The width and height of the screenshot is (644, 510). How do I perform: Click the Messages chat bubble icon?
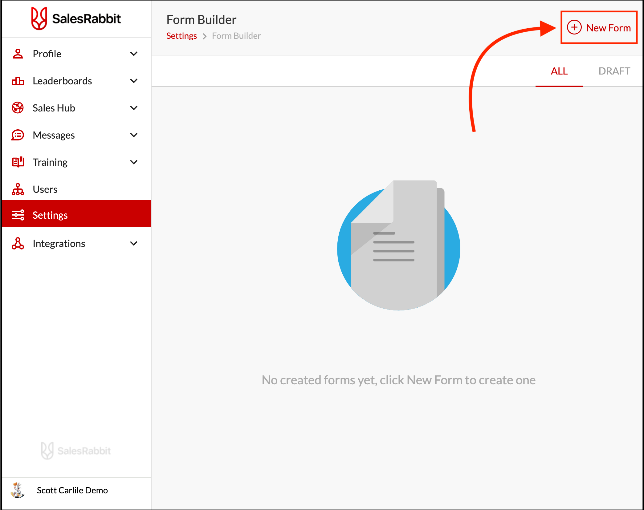(x=18, y=135)
